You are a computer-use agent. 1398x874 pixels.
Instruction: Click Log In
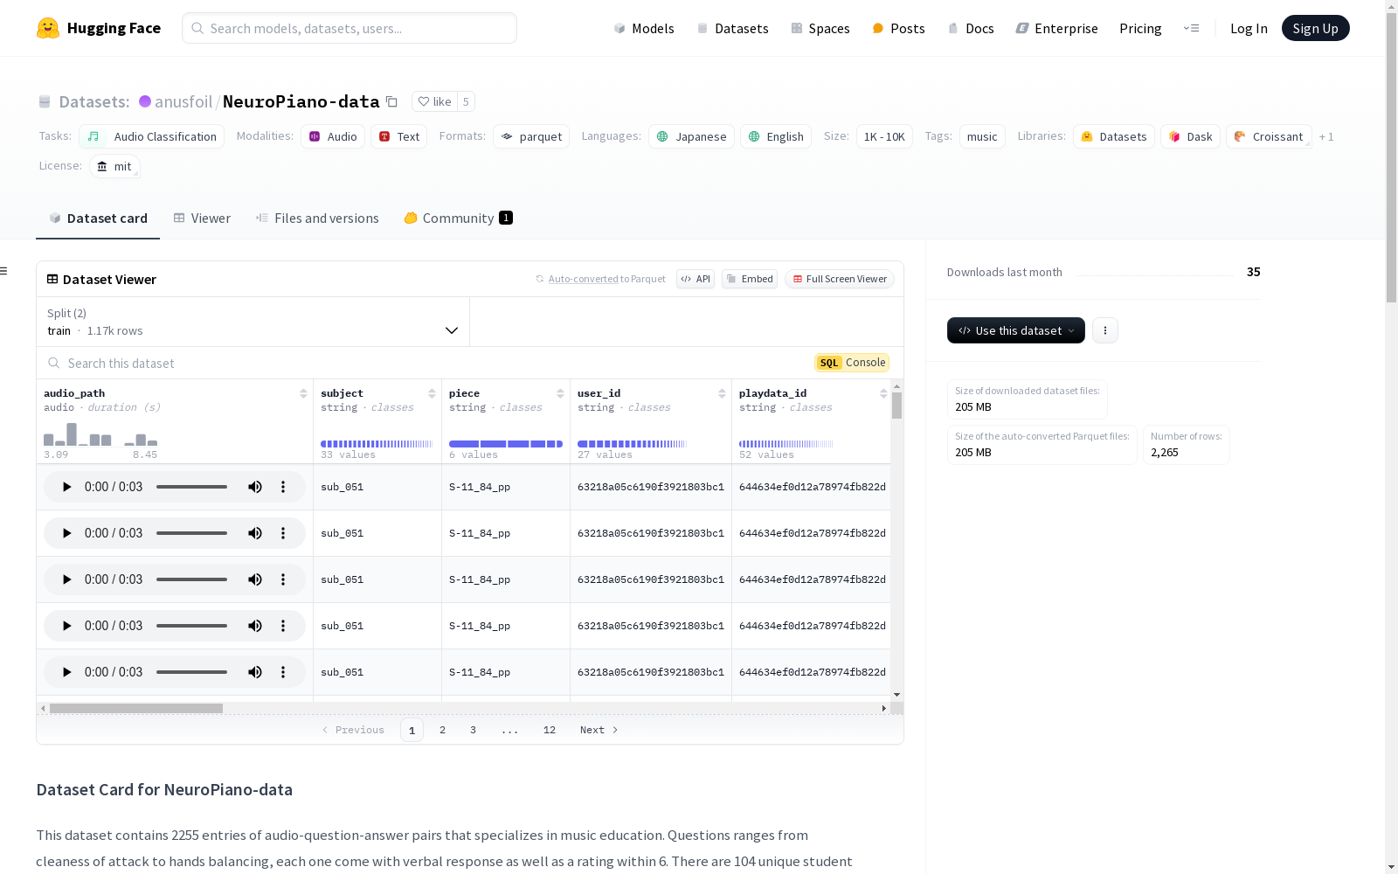coord(1249,28)
